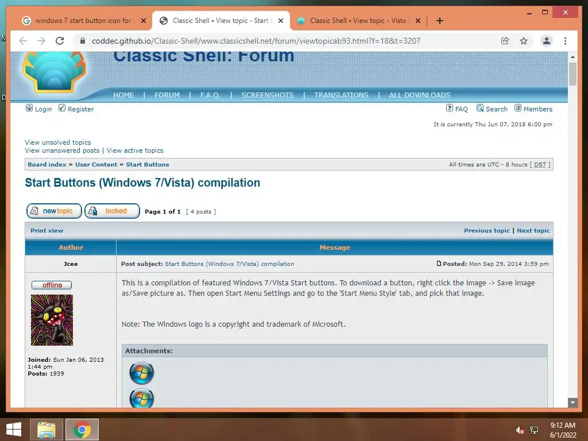Go to Start Buttons breadcrumb

148,165
